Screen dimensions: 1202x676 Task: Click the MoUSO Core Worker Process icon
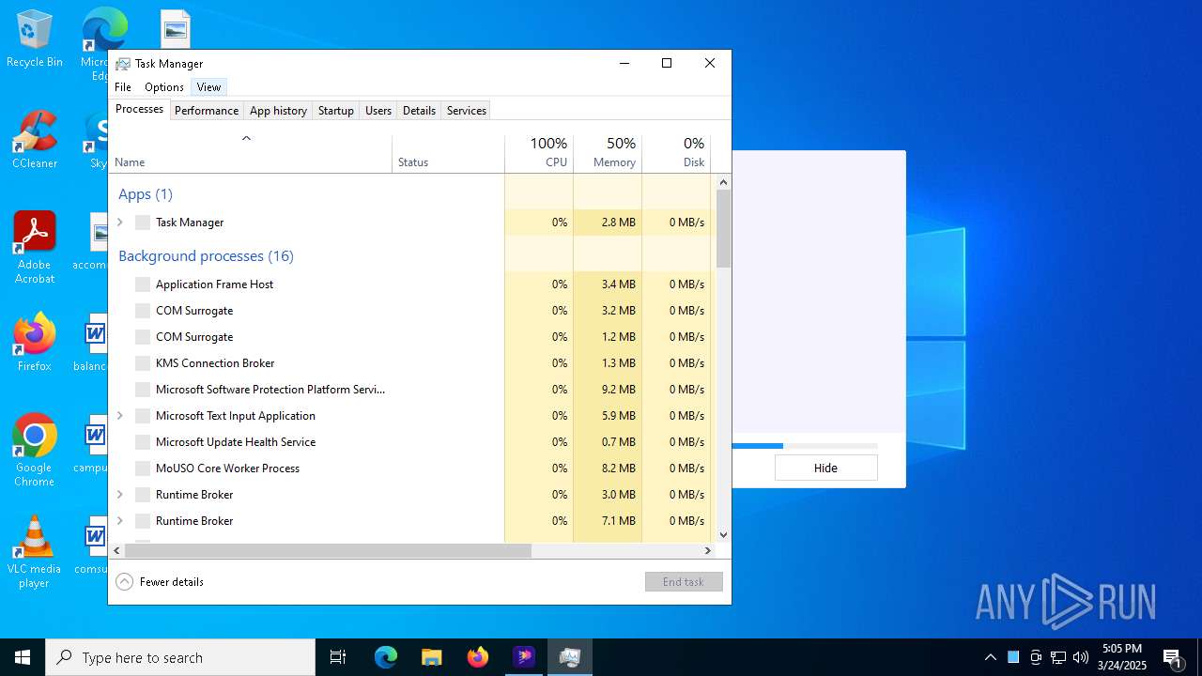click(x=143, y=469)
